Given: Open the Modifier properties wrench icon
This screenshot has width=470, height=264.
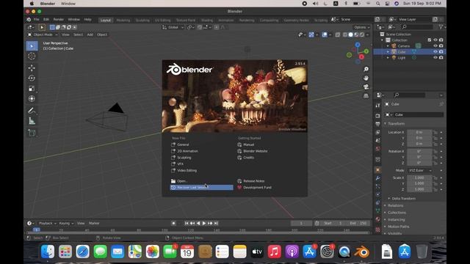Looking at the screenshot, I should [x=378, y=178].
